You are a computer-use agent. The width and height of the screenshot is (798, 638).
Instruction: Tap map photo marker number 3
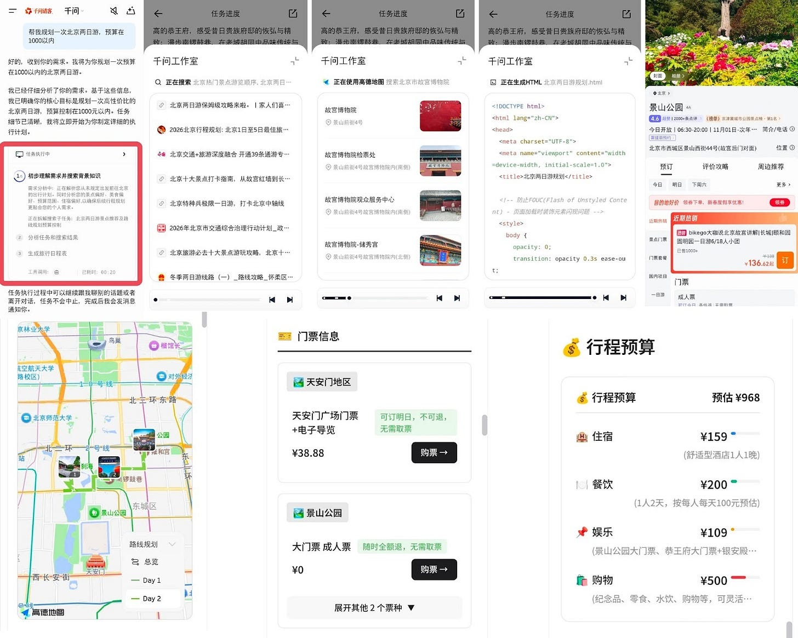coord(144,440)
